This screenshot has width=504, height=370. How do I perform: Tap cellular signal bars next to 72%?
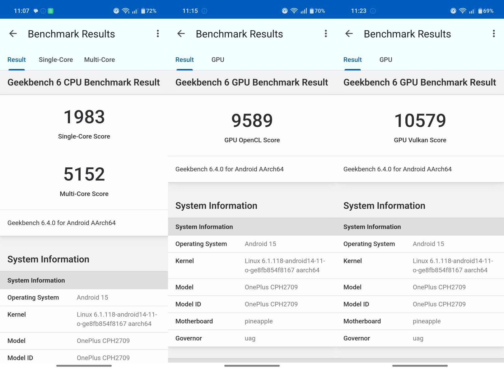135,11
